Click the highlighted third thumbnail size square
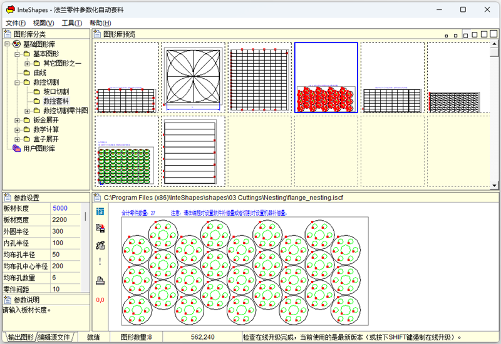The width and height of the screenshot is (501, 344). pos(465,35)
